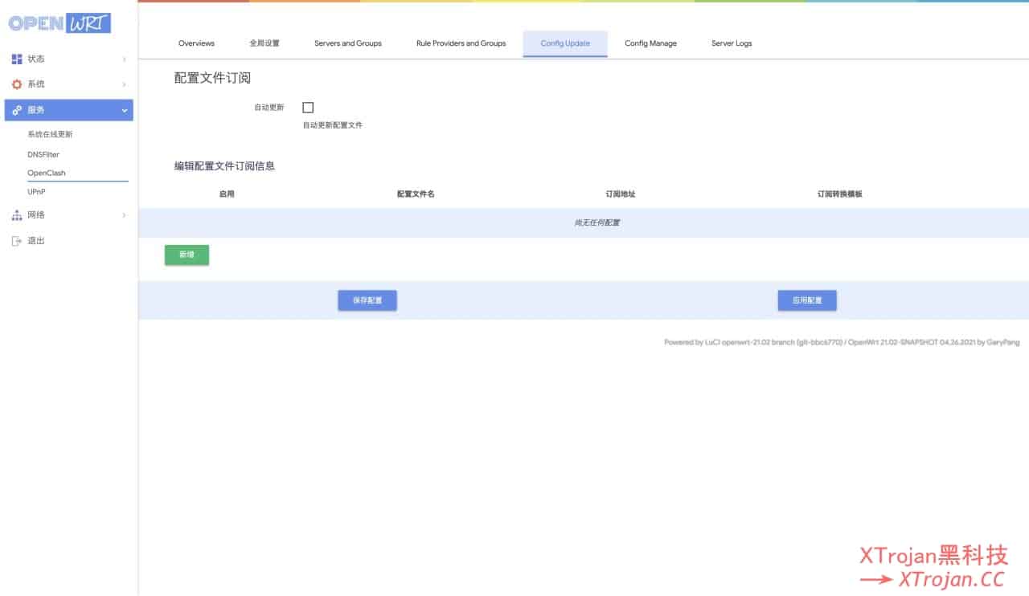
Task: Click the 启用 column header
Action: pos(227,194)
